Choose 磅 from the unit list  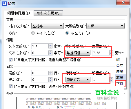click(121, 59)
